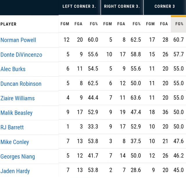Go to Duncan Robinson's profile
186x178 pixels.
(x=21, y=83)
